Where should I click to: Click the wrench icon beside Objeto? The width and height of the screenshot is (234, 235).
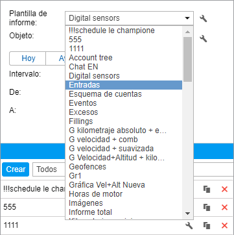(x=203, y=39)
